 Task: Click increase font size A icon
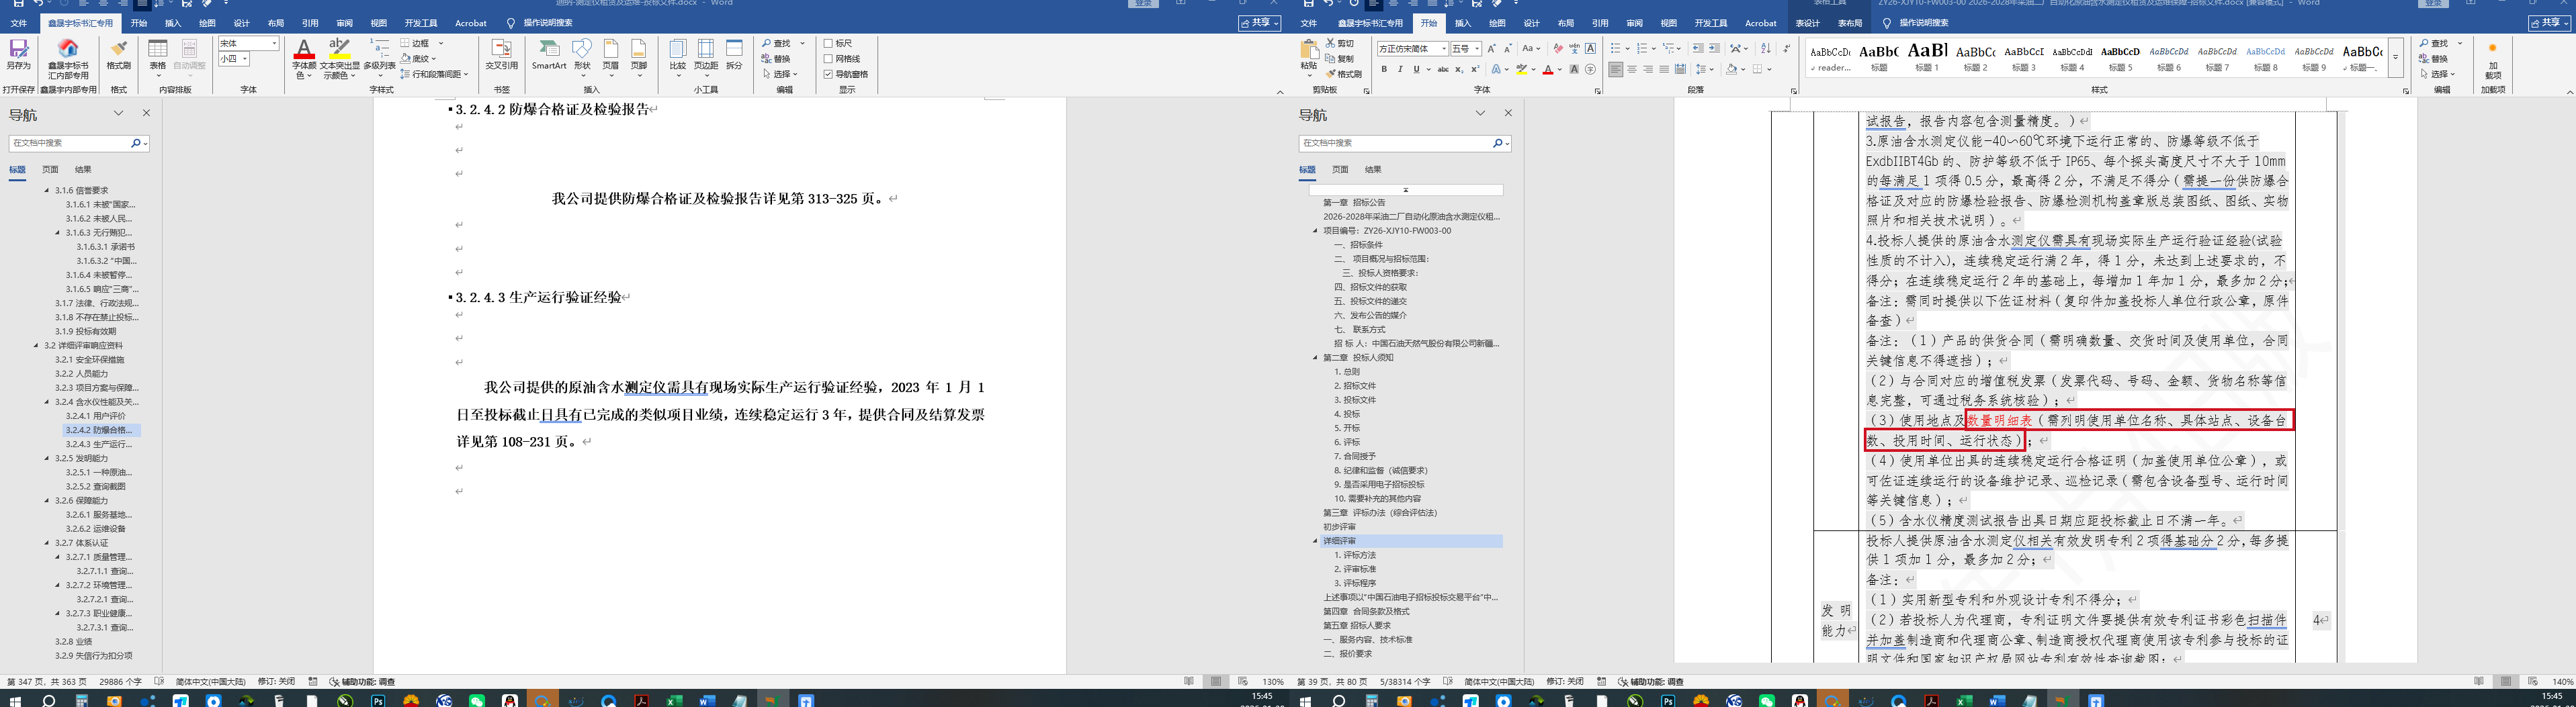tap(1491, 48)
